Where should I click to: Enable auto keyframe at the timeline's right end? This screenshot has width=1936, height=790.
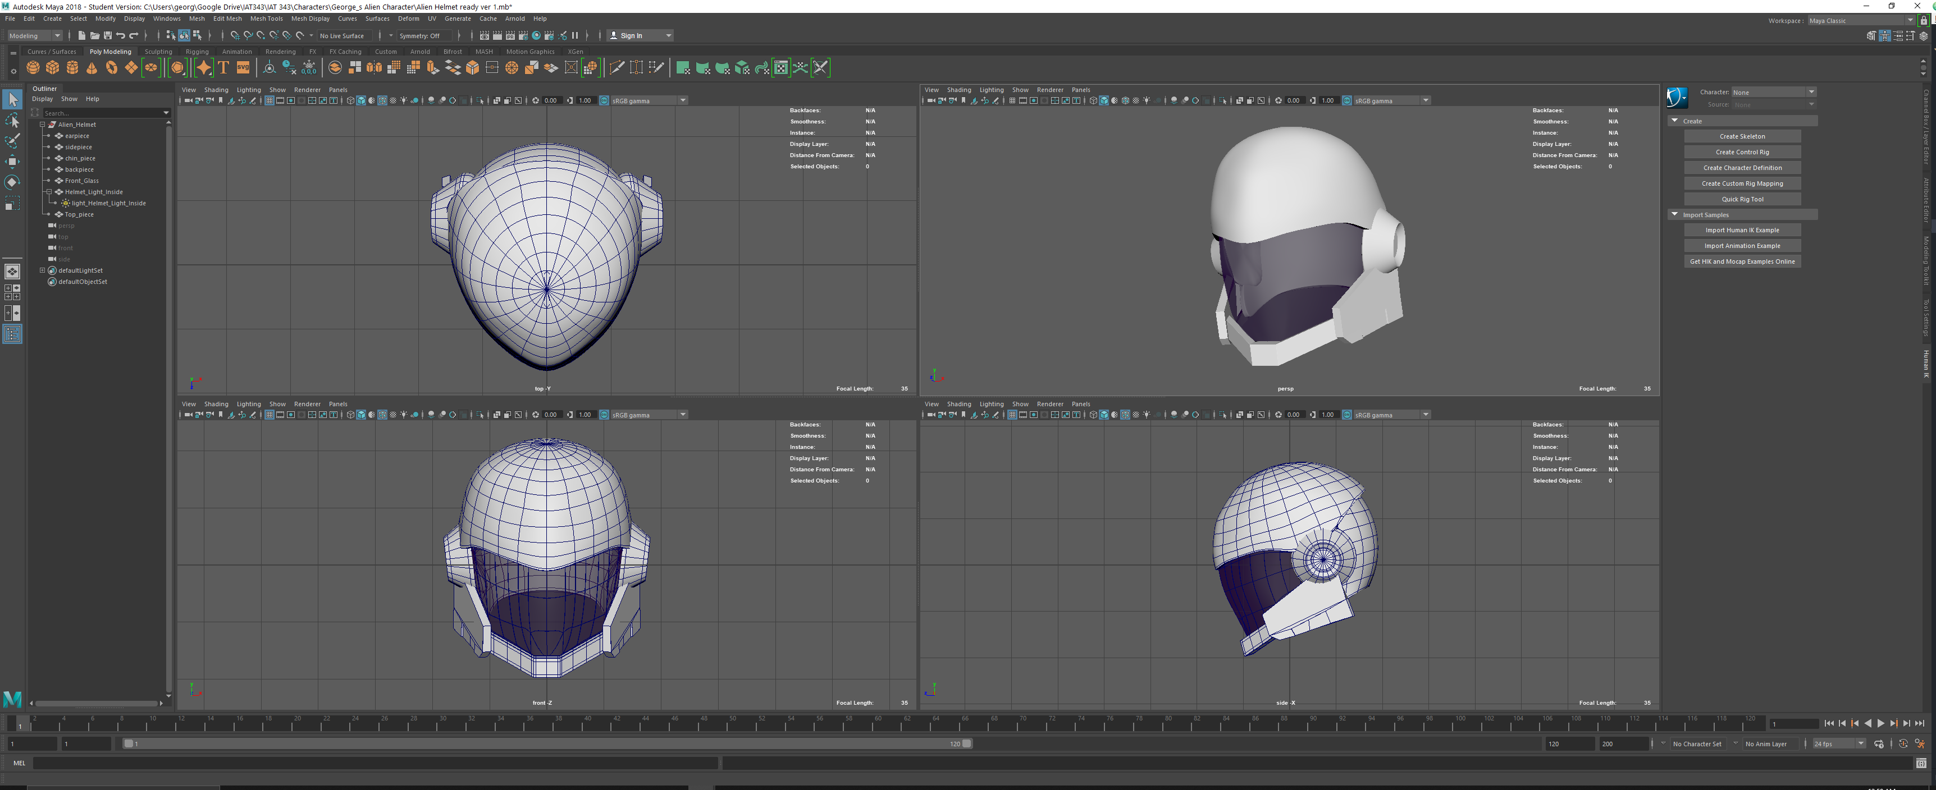pos(1903,743)
